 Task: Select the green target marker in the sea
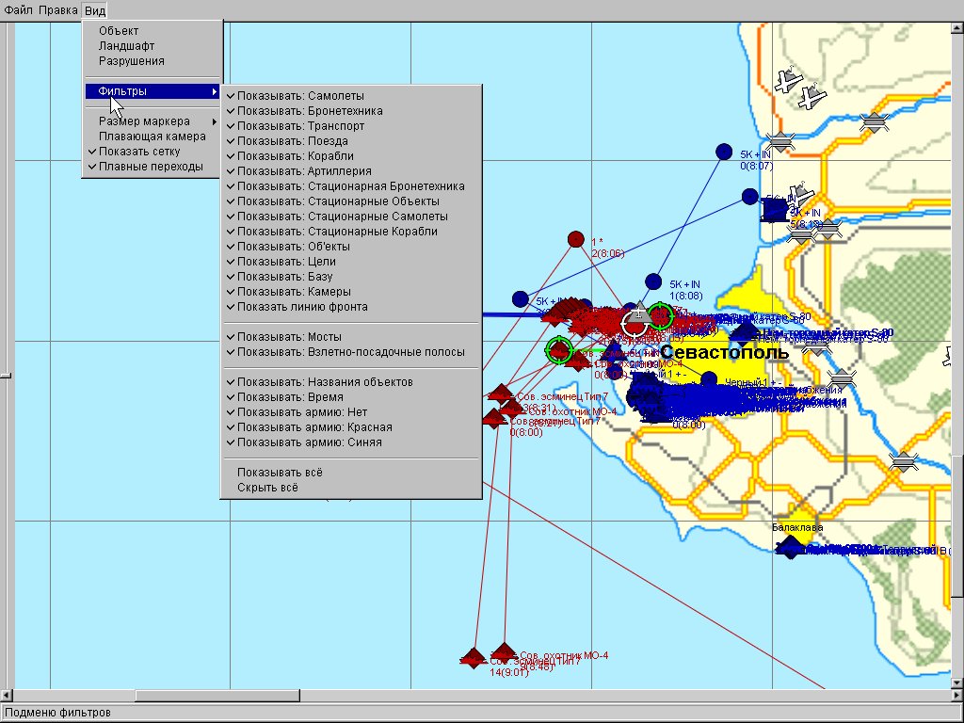click(559, 350)
